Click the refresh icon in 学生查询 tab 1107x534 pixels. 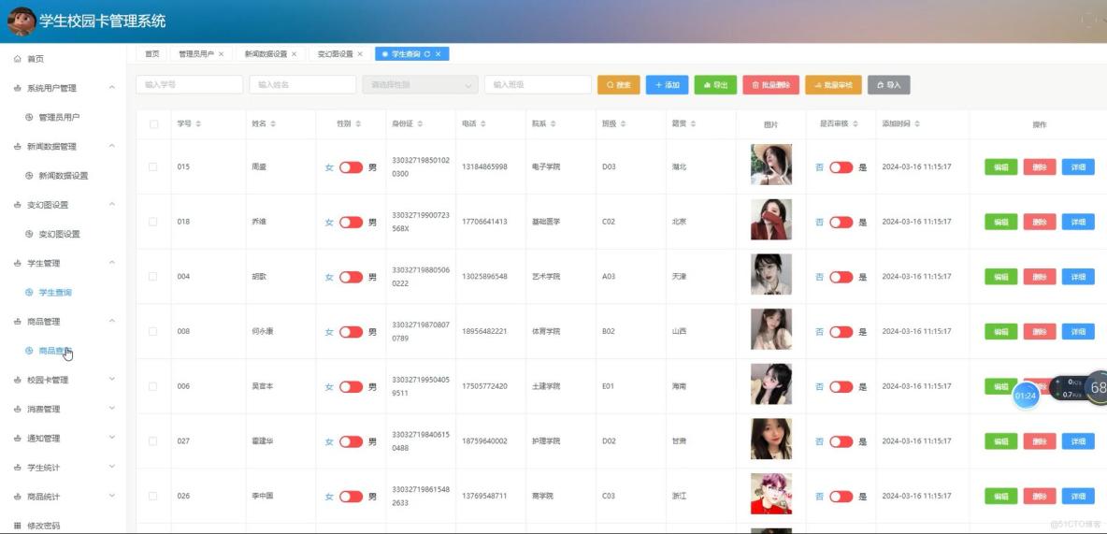427,53
